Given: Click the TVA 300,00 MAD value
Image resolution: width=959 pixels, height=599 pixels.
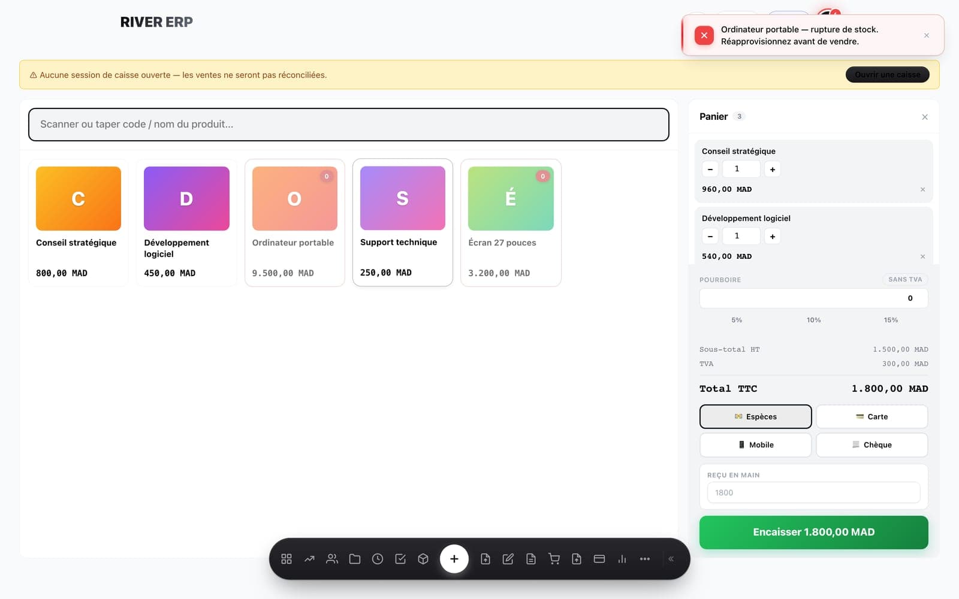Looking at the screenshot, I should pos(905,364).
